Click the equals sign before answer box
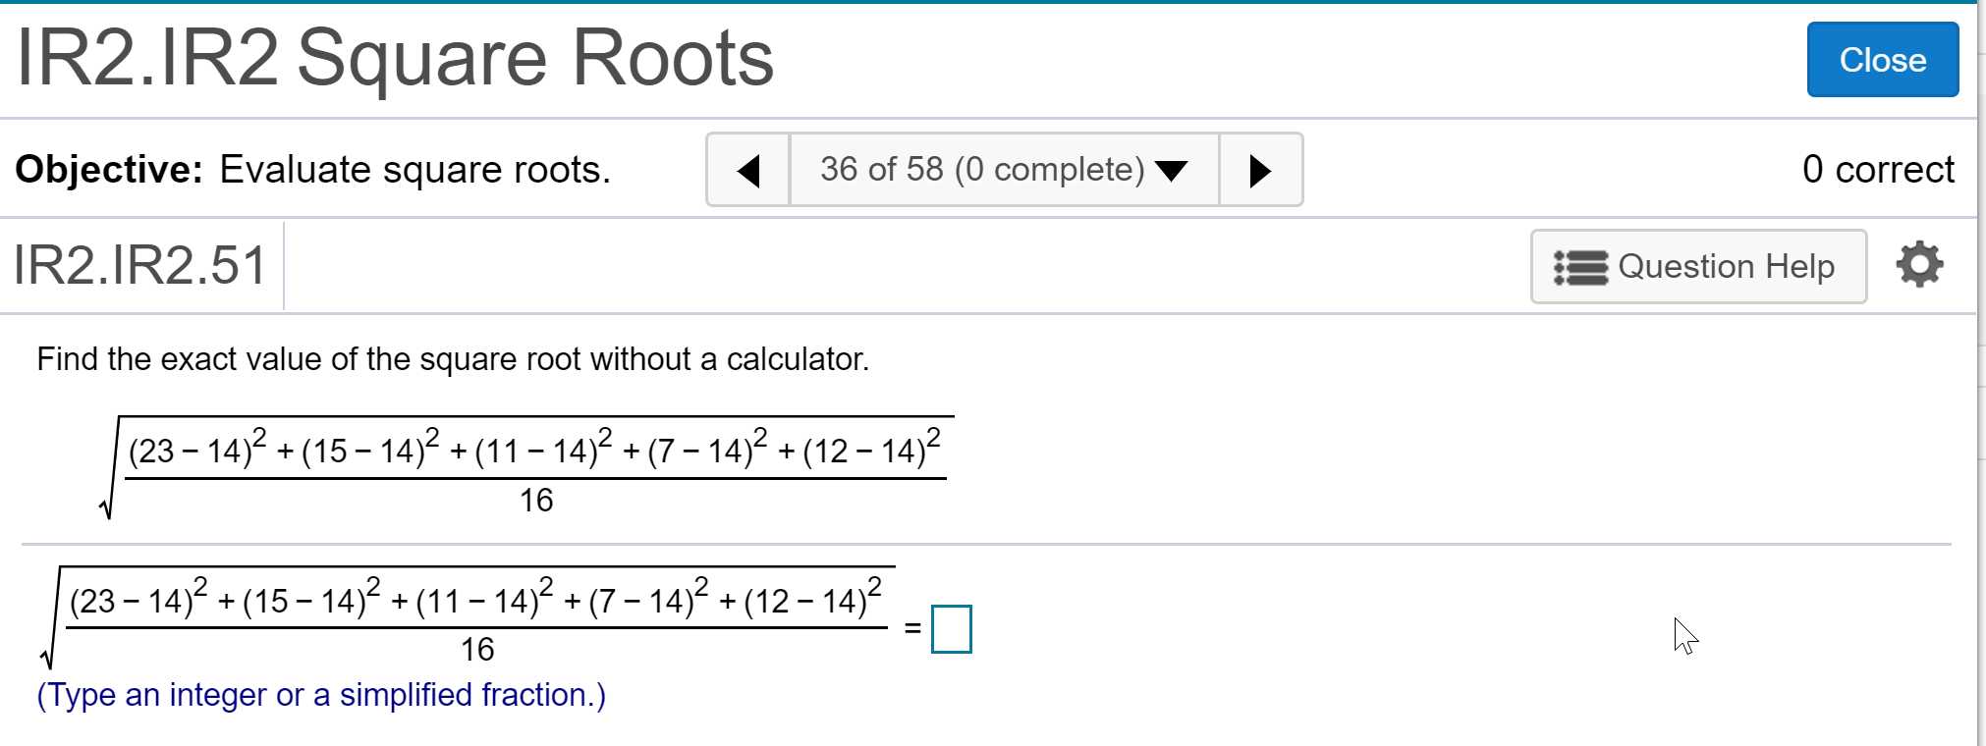 912,628
